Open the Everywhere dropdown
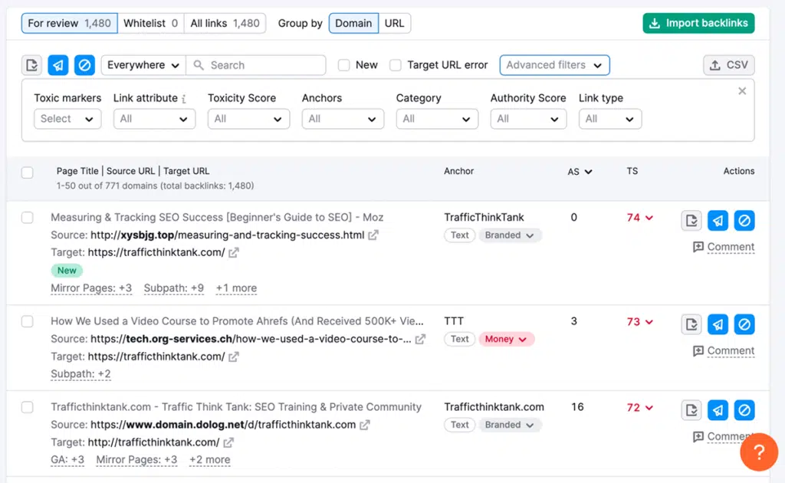Viewport: 785px width, 483px height. coord(143,65)
